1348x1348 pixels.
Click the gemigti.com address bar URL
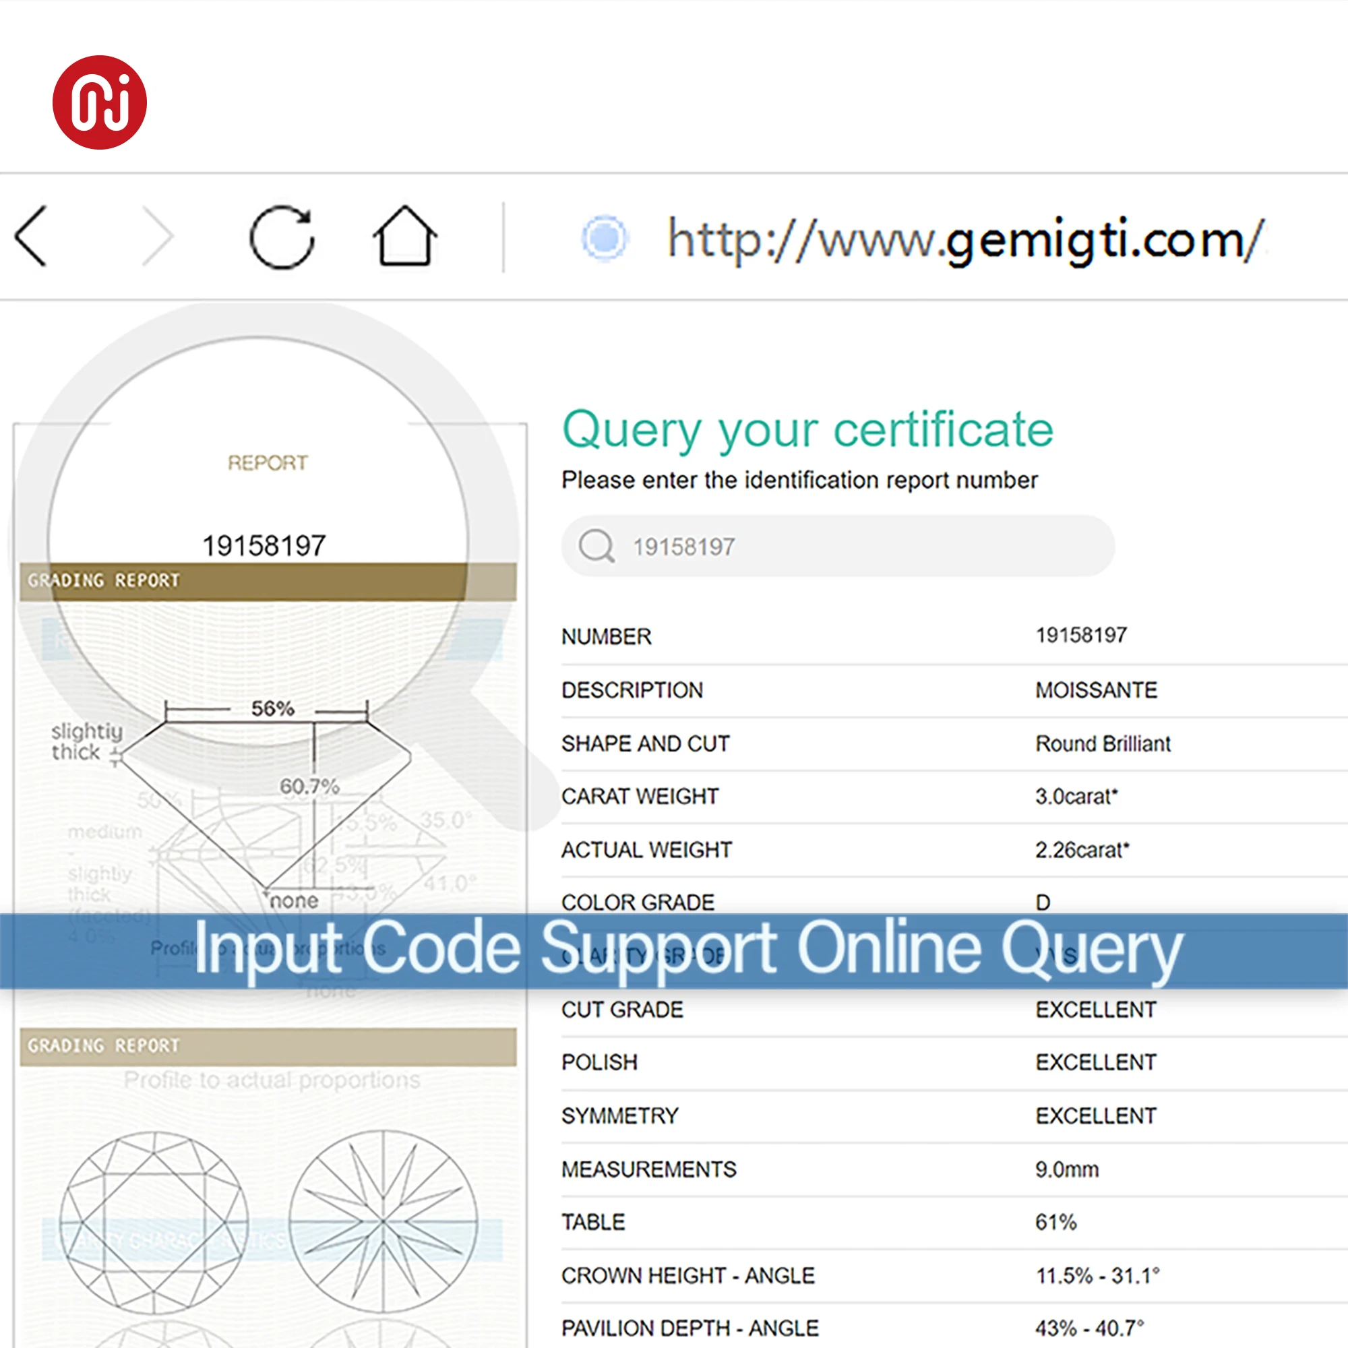[965, 239]
